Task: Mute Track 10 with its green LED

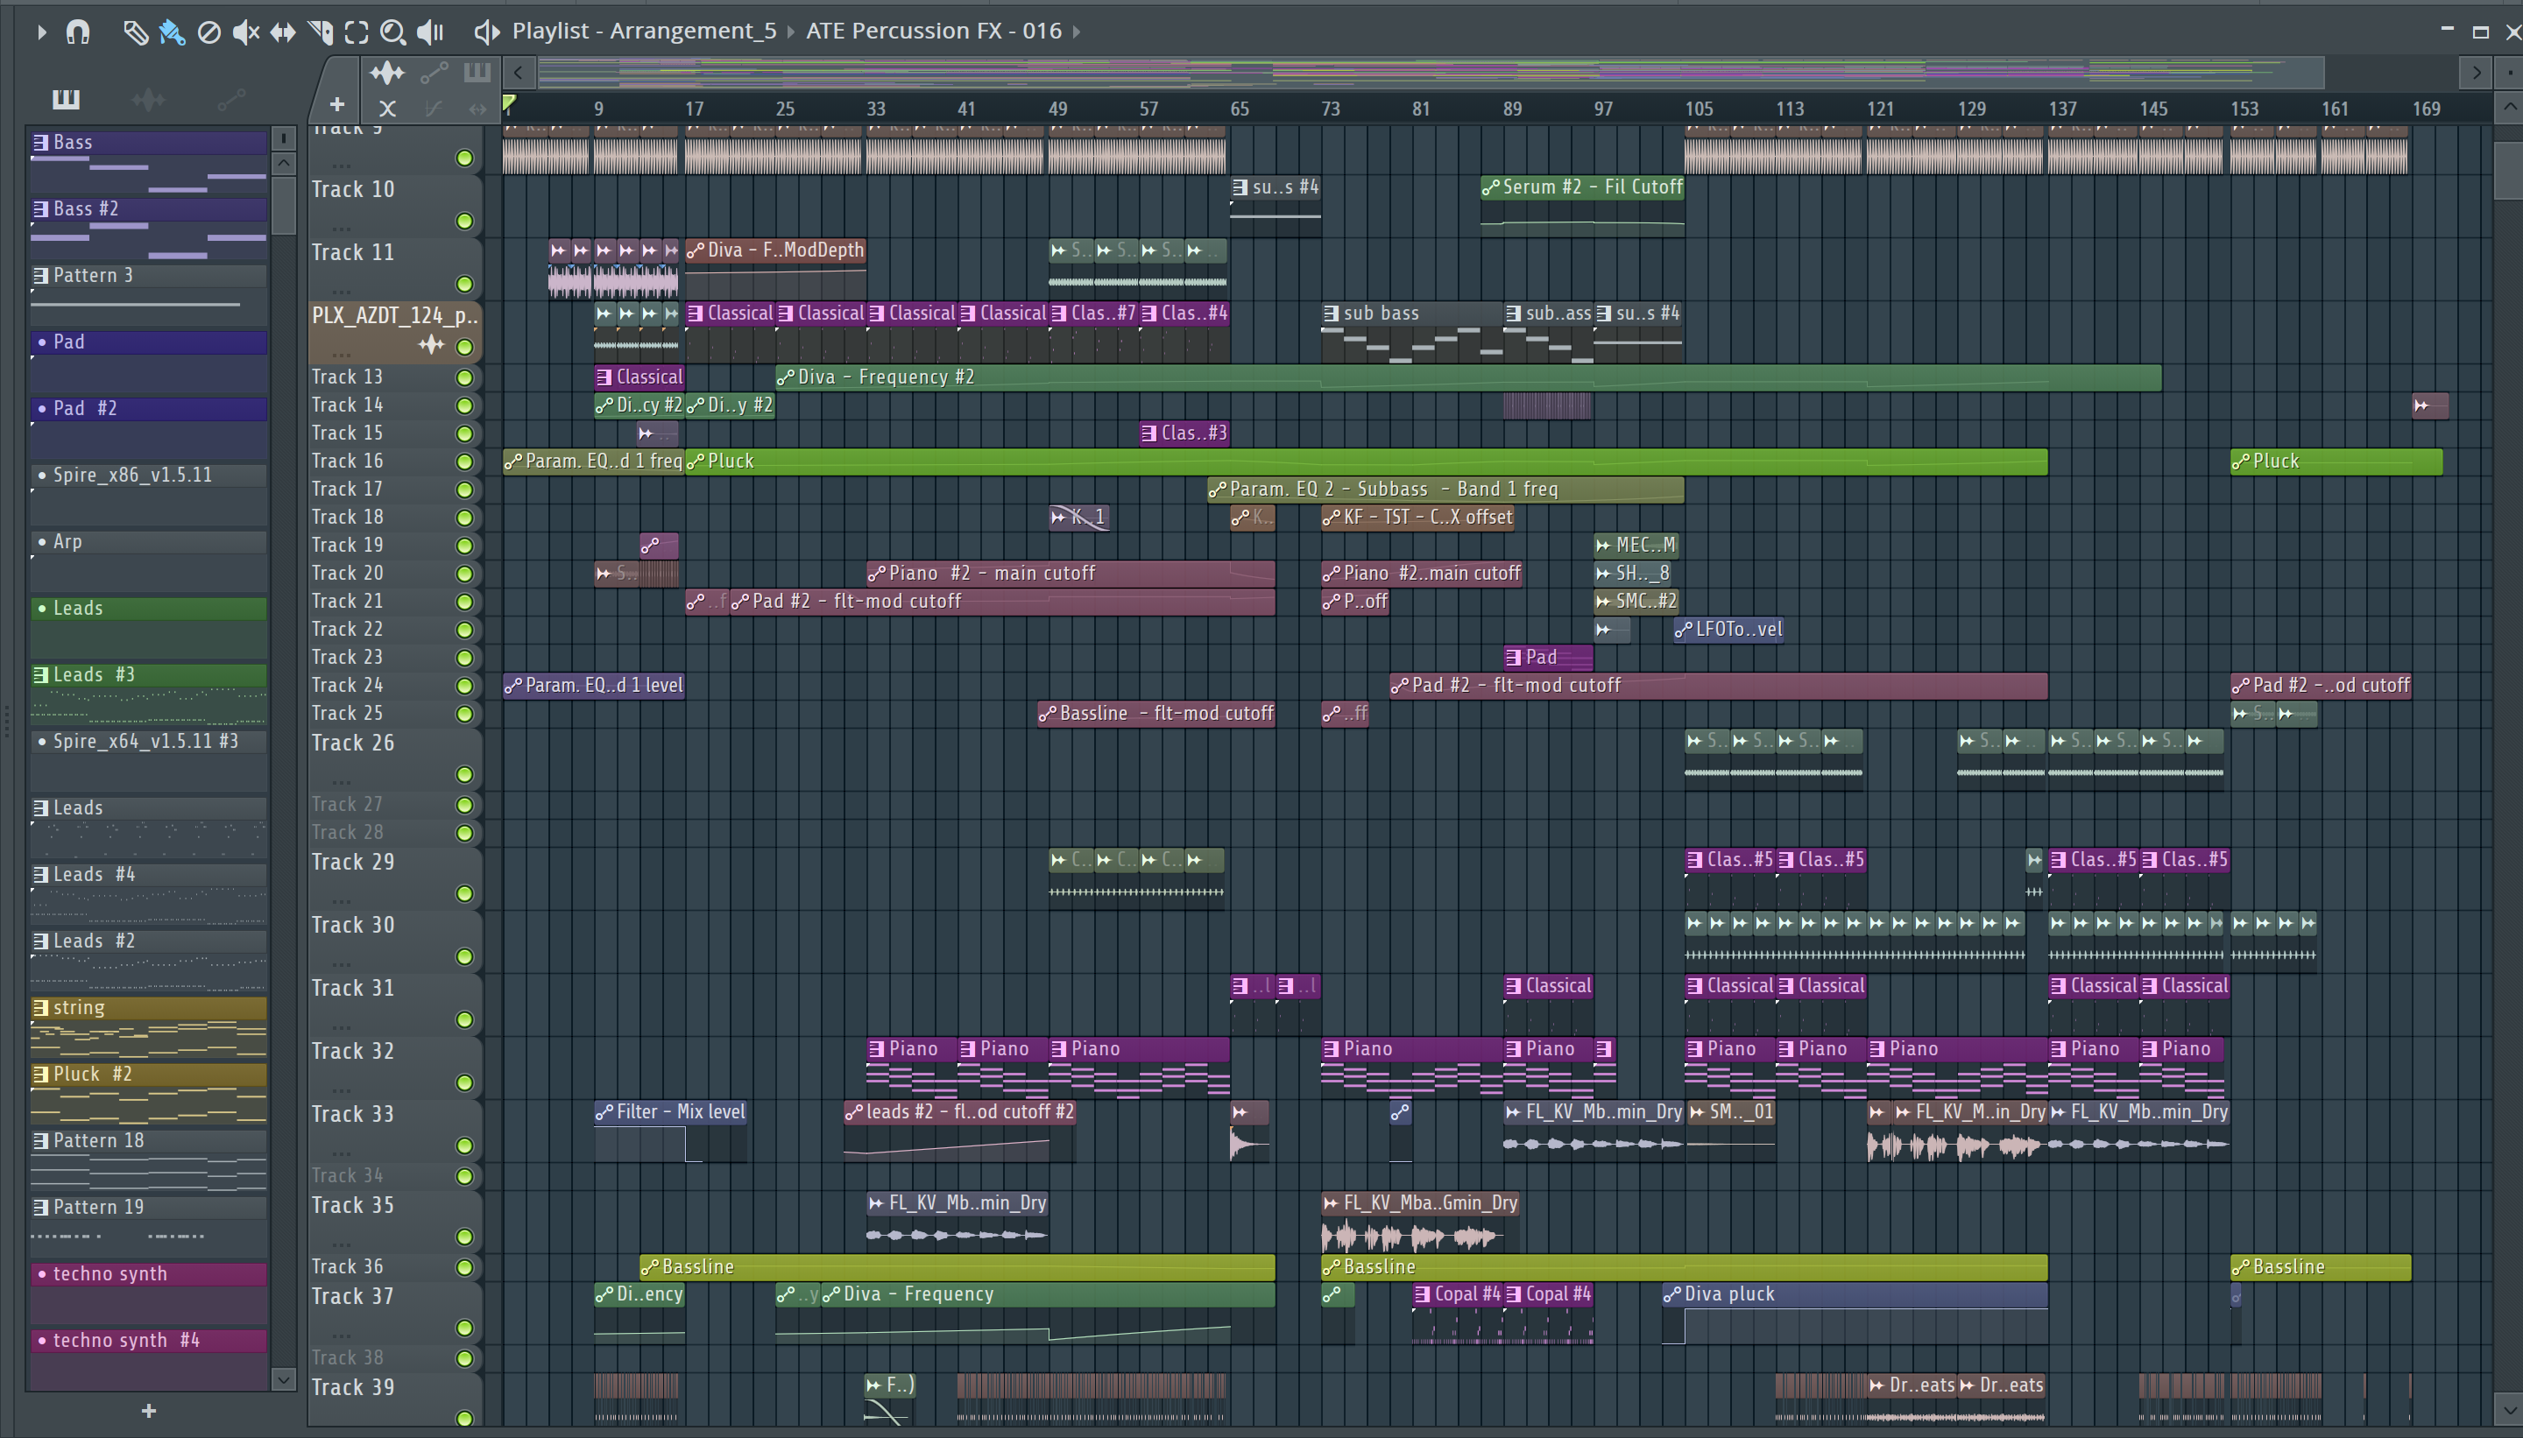Action: pyautogui.click(x=464, y=222)
